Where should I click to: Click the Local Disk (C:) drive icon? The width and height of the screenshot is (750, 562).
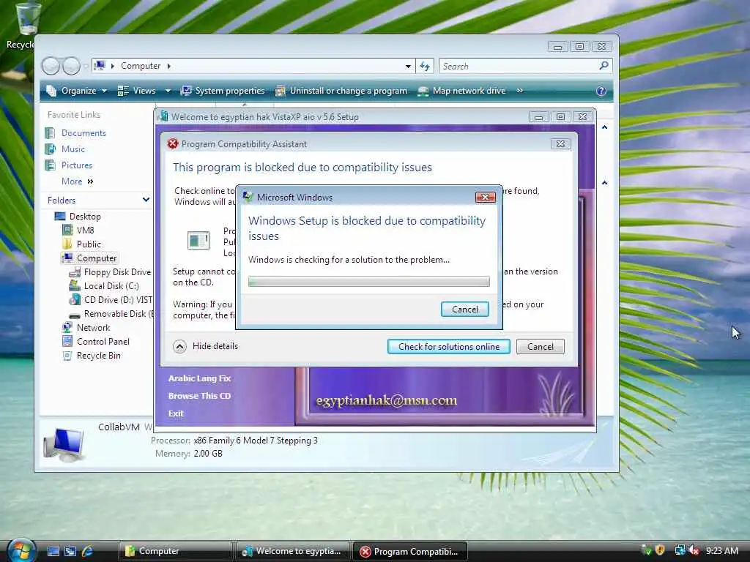pos(75,286)
